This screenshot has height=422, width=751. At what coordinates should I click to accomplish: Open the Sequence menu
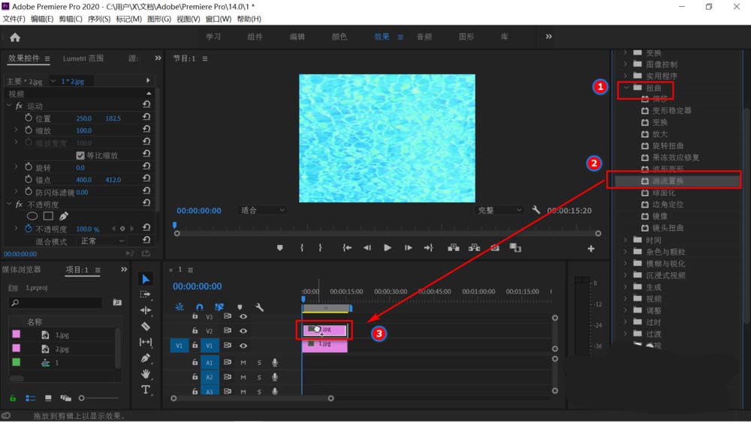tap(99, 19)
